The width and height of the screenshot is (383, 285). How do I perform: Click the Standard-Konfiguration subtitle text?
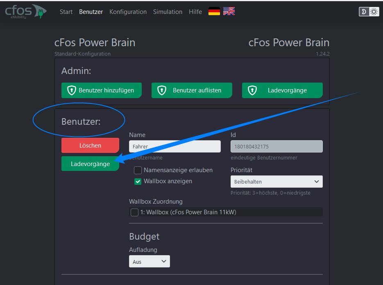82,54
